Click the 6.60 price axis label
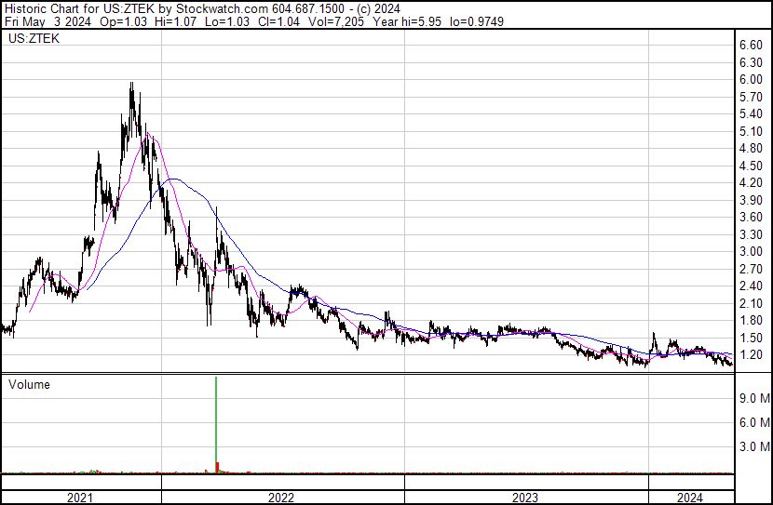Screen dimensions: 773x505 tap(751, 45)
